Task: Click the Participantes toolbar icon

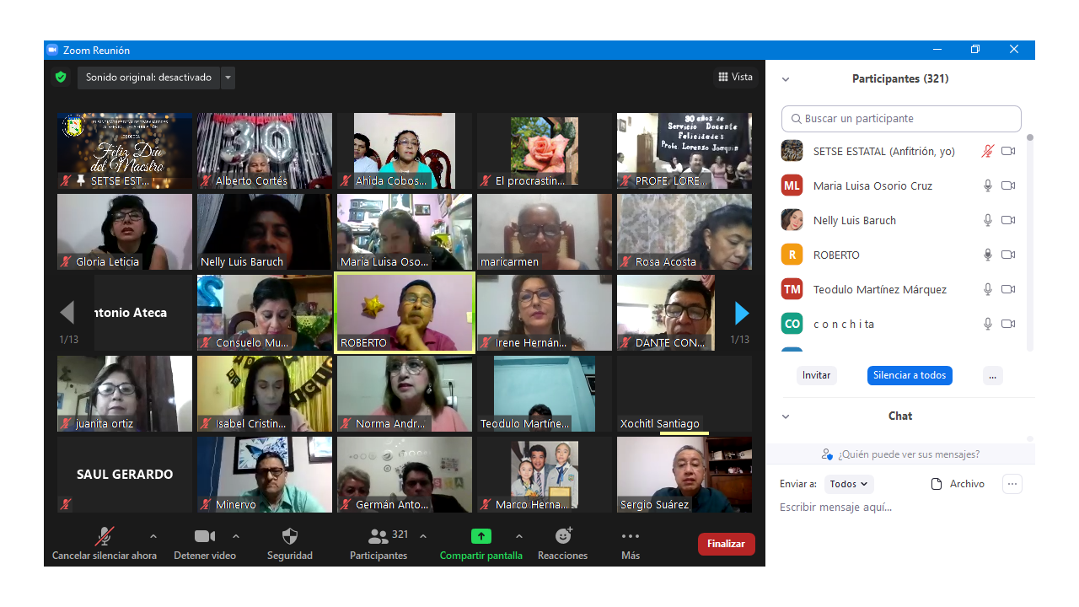Action: point(378,536)
